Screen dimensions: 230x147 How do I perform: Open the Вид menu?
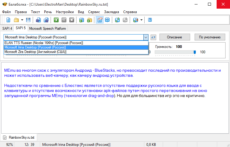pos(81,12)
